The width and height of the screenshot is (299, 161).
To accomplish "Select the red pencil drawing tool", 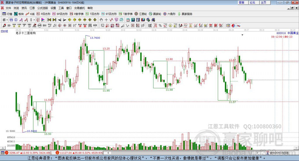I will pos(4,25).
